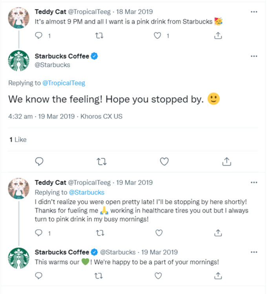Open Starbucks Coffee profile avatar on main tweet

pyautogui.click(x=19, y=61)
